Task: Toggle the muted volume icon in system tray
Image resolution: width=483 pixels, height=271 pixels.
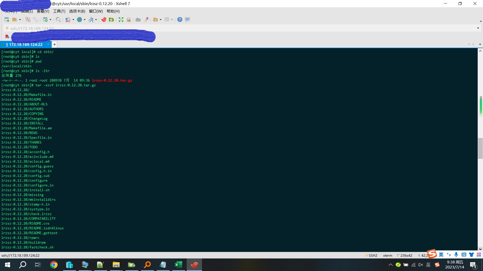Action: pos(421,265)
